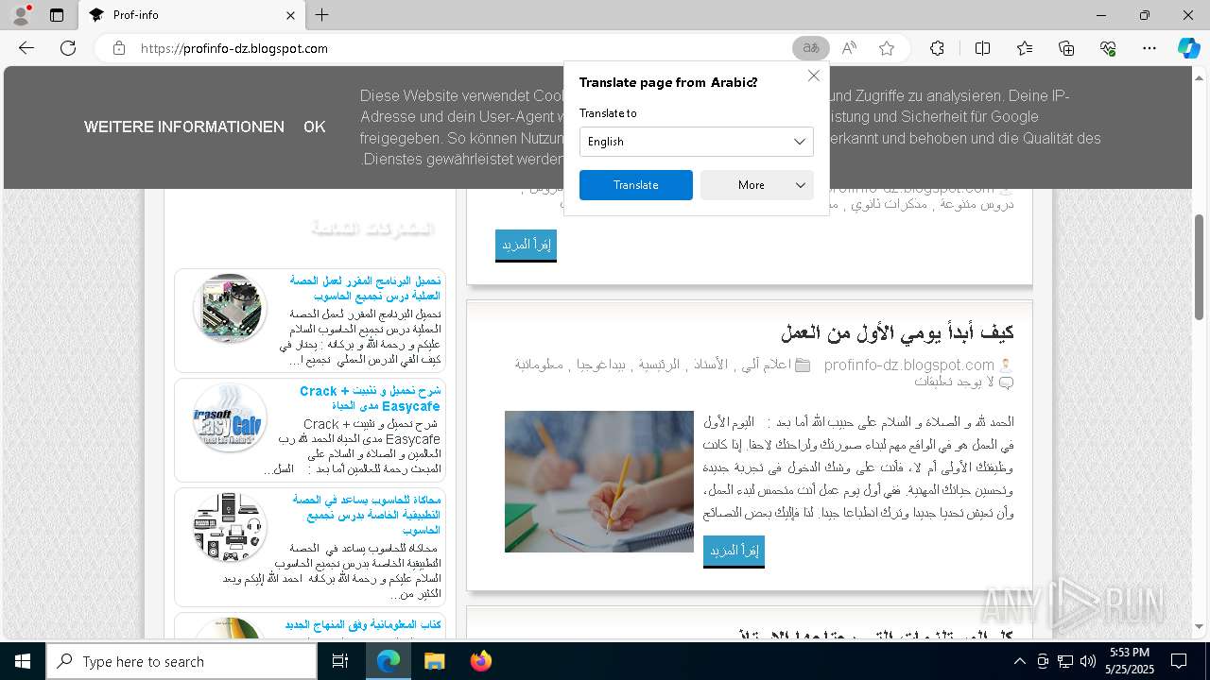This screenshot has width=1210, height=680.
Task: Open the notification center icon
Action: (1179, 661)
